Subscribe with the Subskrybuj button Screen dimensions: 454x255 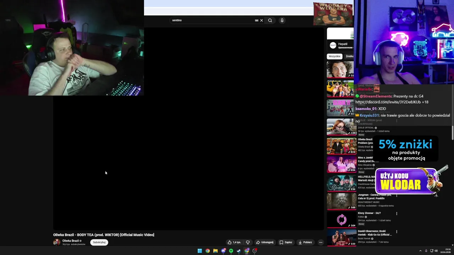click(x=99, y=242)
